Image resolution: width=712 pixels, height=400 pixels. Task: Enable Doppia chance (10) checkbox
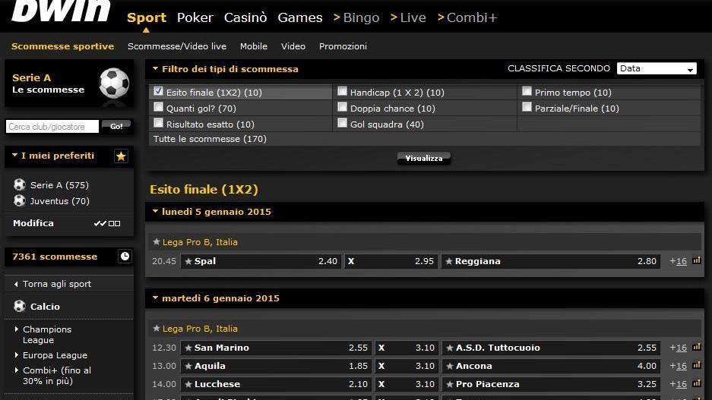(343, 107)
